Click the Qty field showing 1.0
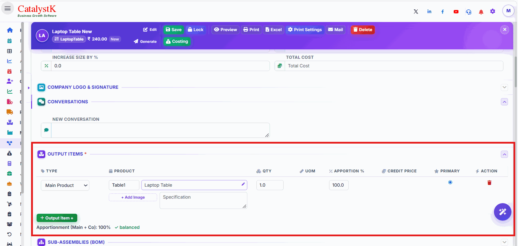 pyautogui.click(x=270, y=185)
